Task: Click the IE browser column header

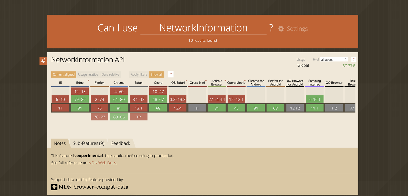Action: click(x=60, y=83)
